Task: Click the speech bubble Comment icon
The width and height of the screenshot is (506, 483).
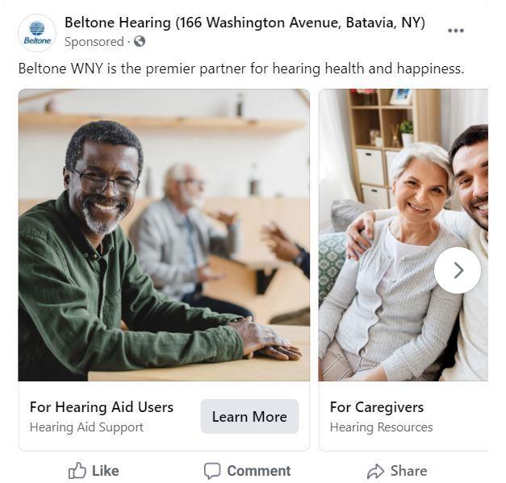Action: coord(212,471)
